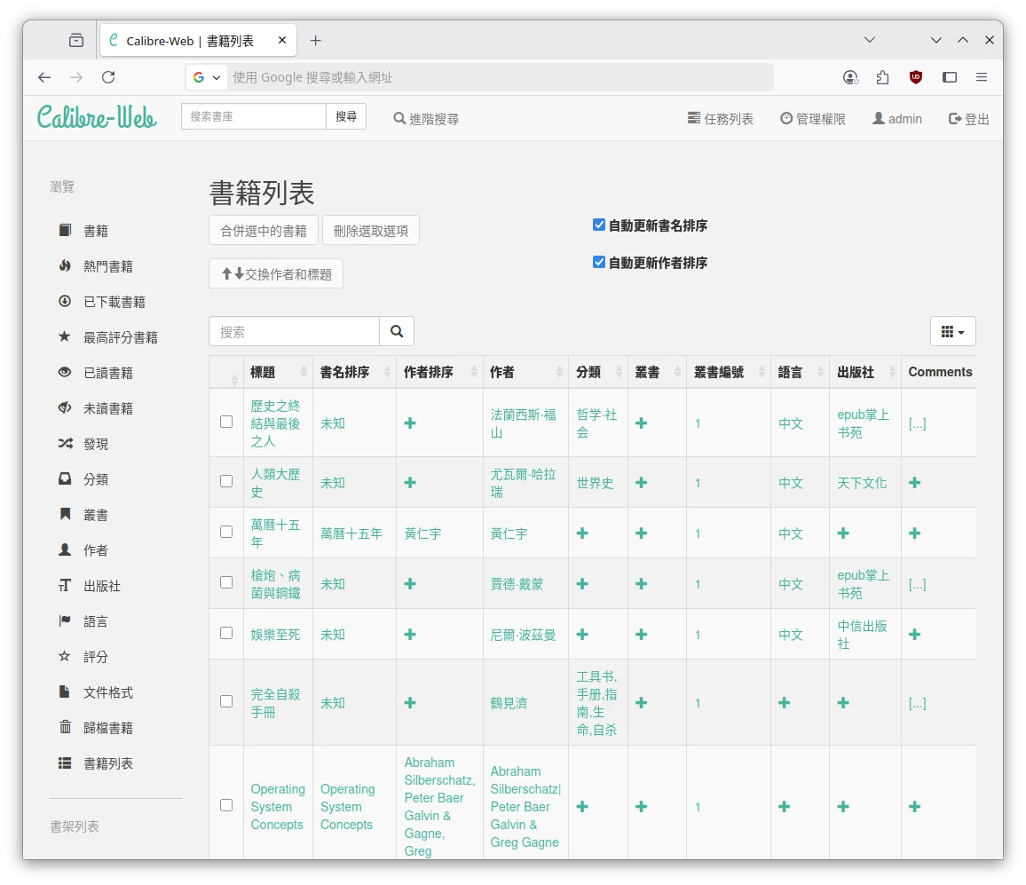
Task: Click the magnifier search button beside table search
Action: [x=397, y=331]
